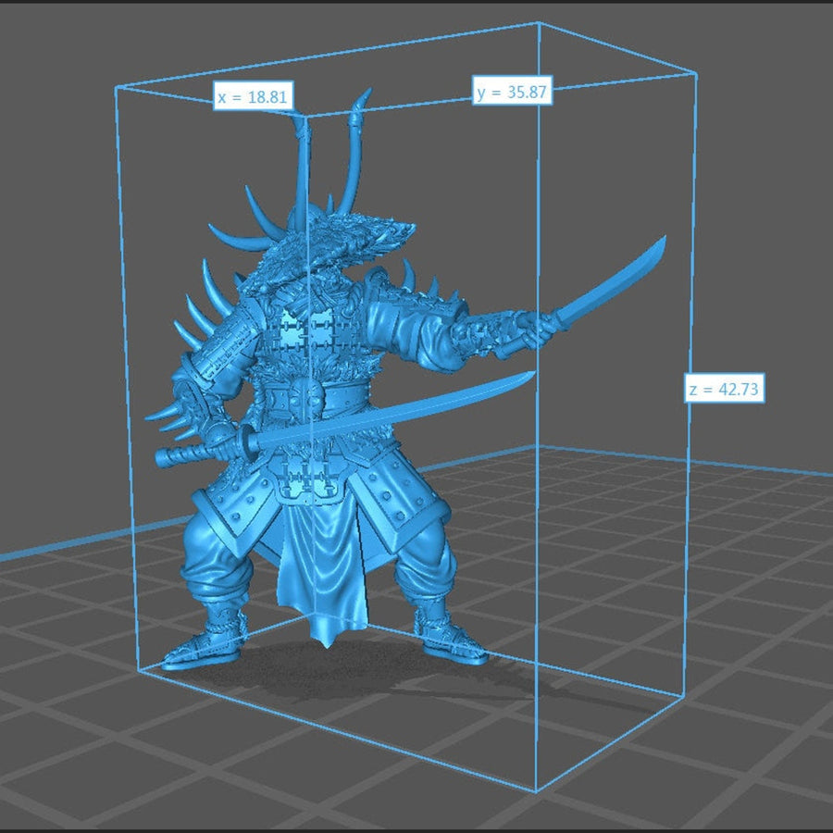Click the bounding box bottom front corner

[x=537, y=791]
